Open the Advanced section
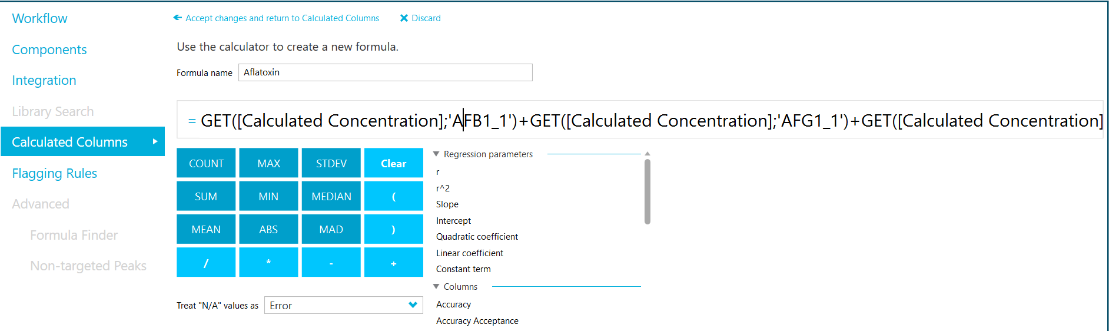The height and width of the screenshot is (331, 1109). point(41,204)
